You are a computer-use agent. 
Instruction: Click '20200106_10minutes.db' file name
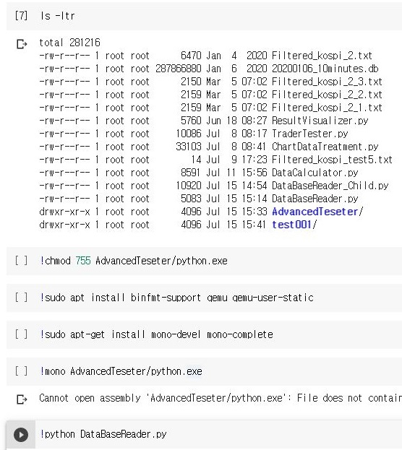(x=325, y=69)
